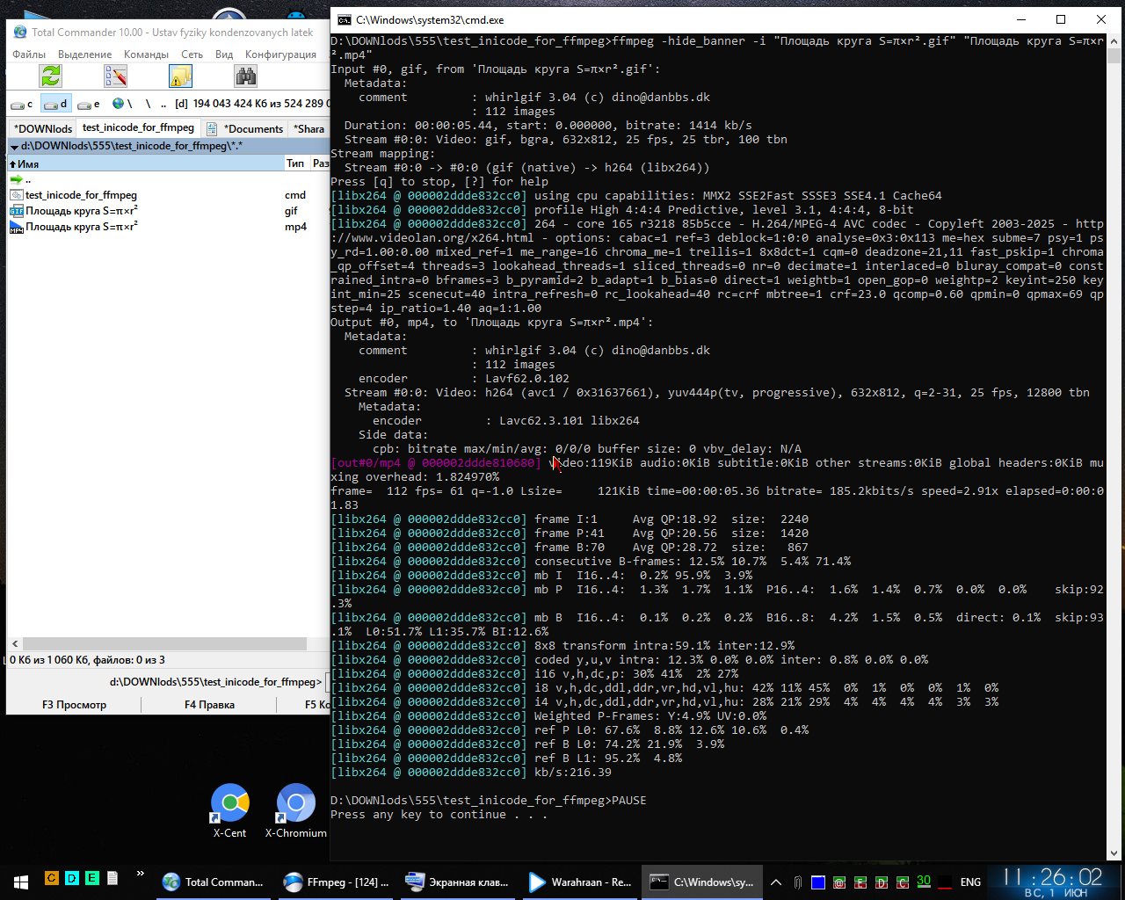The height and width of the screenshot is (900, 1125).
Task: Click the green refresh arrows toolbar icon
Action: [51, 76]
